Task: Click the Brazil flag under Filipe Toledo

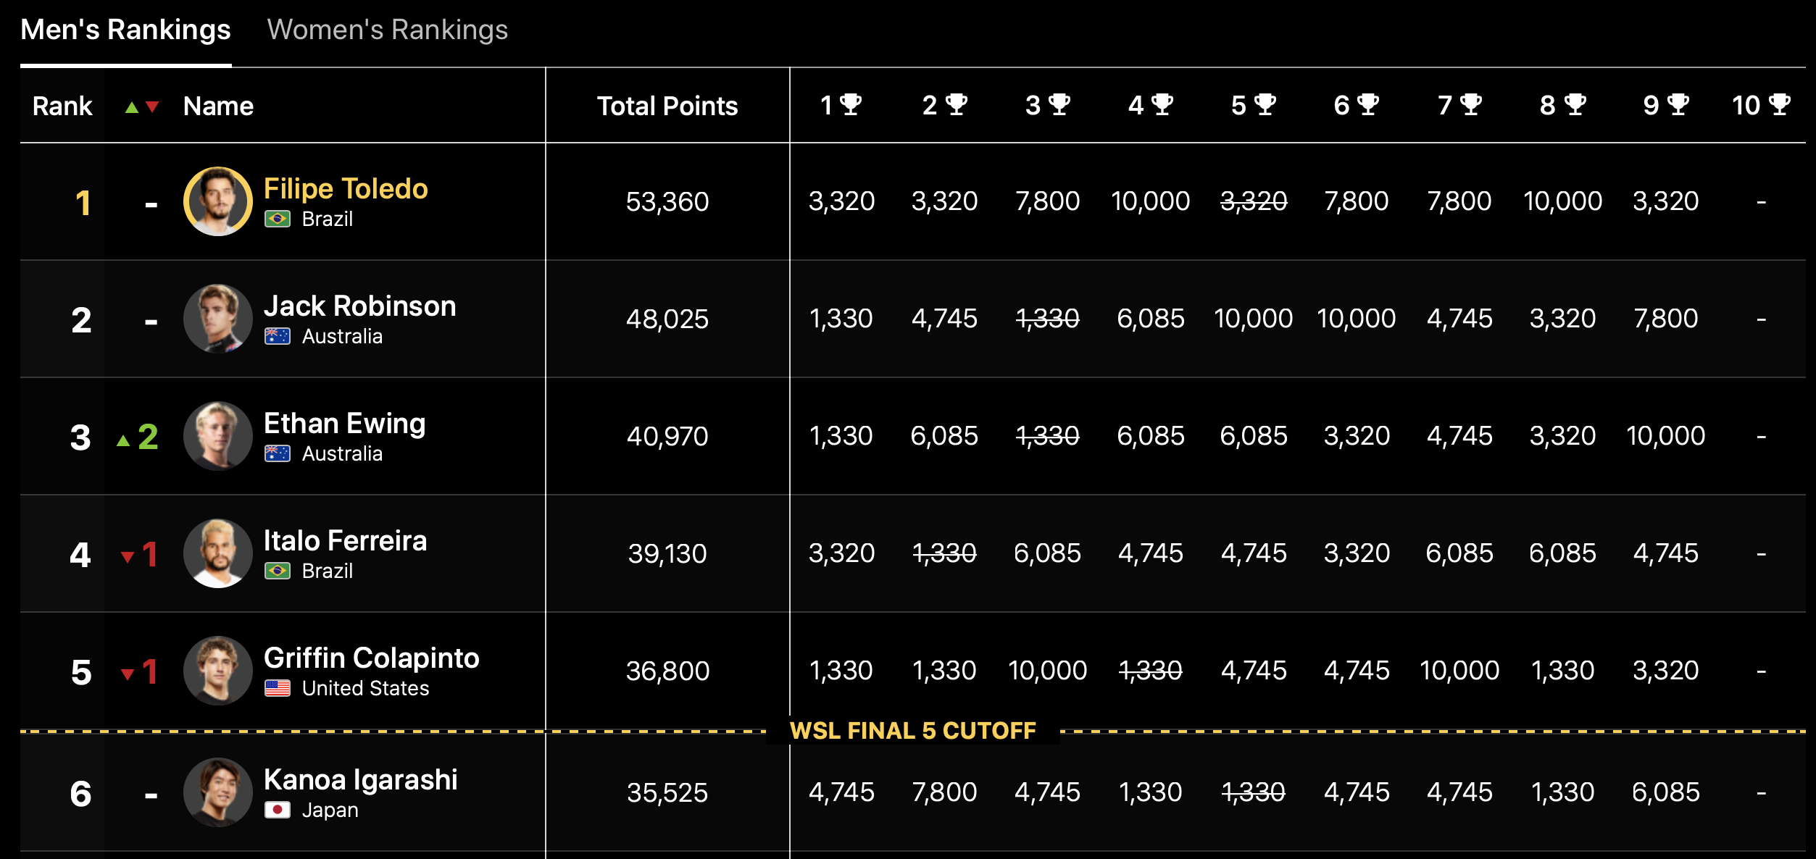Action: pos(278,219)
